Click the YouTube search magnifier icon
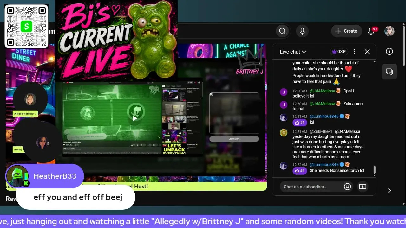 (282, 31)
